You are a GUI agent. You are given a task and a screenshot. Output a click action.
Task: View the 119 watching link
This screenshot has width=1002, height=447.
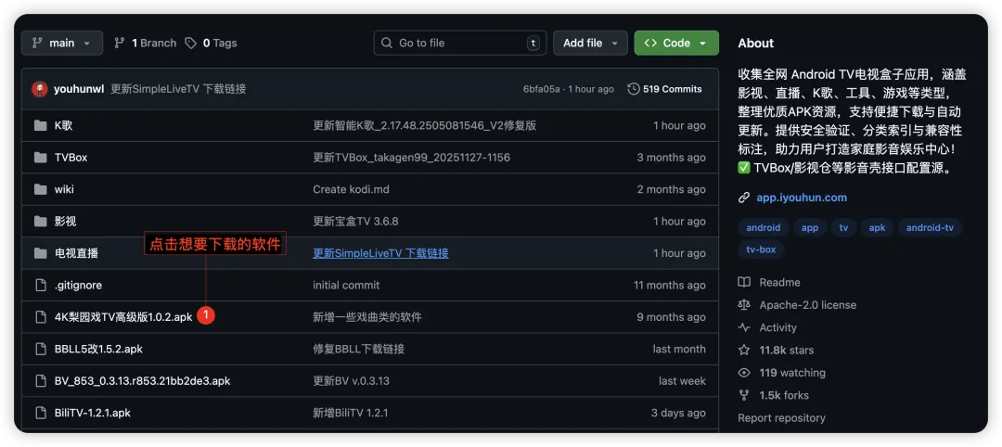point(792,373)
